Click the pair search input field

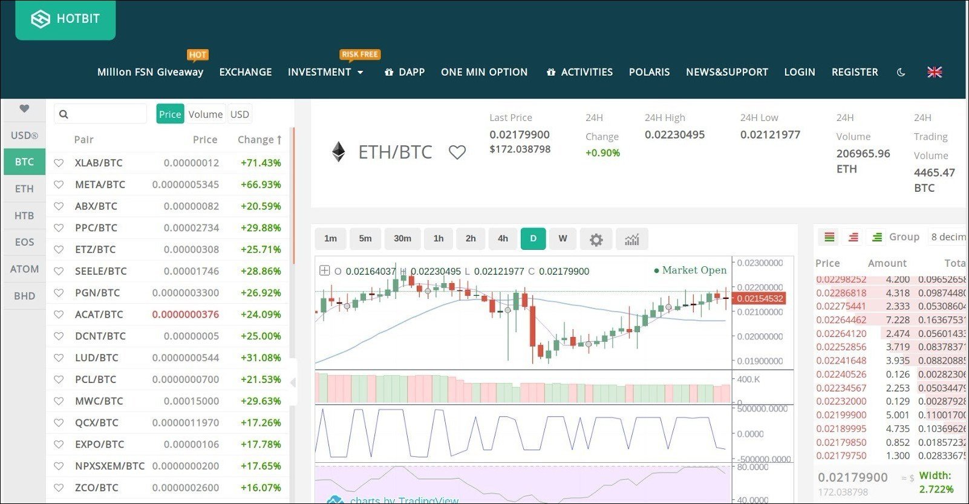(x=100, y=114)
